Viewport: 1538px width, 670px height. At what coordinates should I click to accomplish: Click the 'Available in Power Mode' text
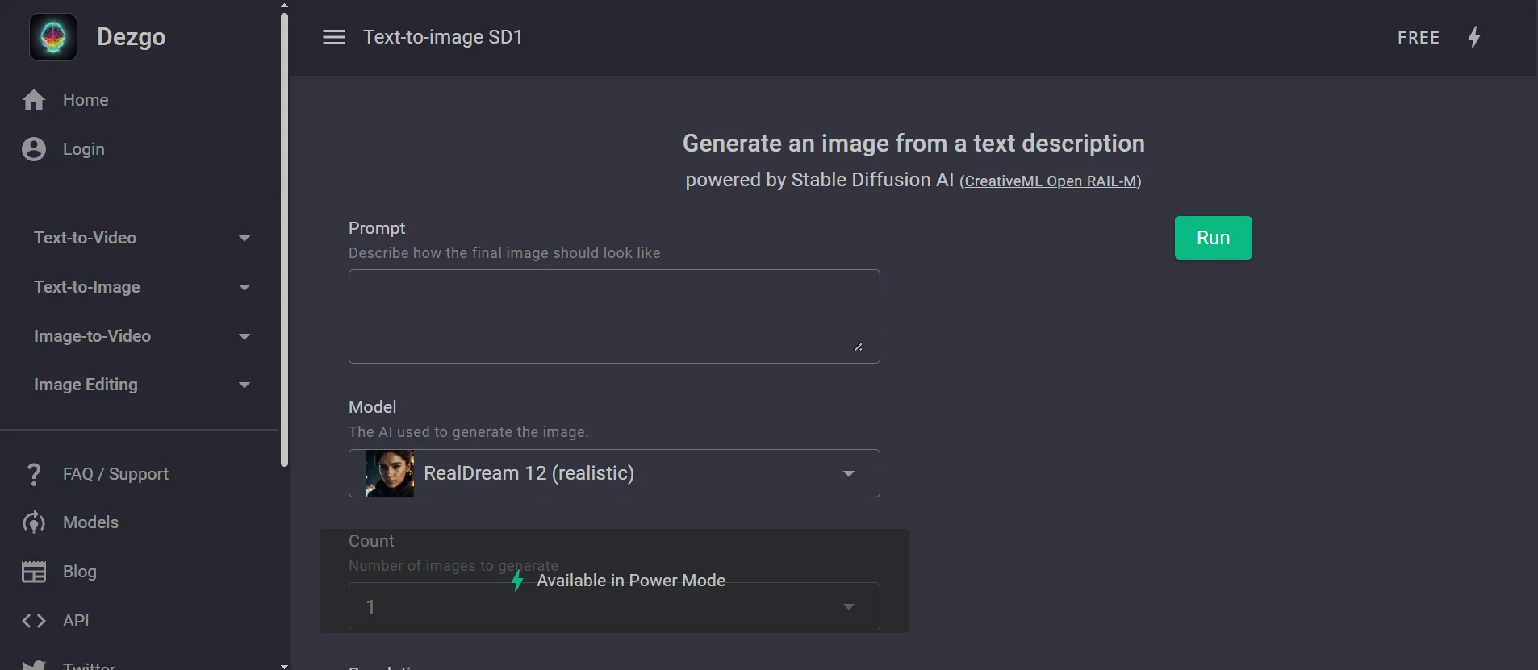631,581
